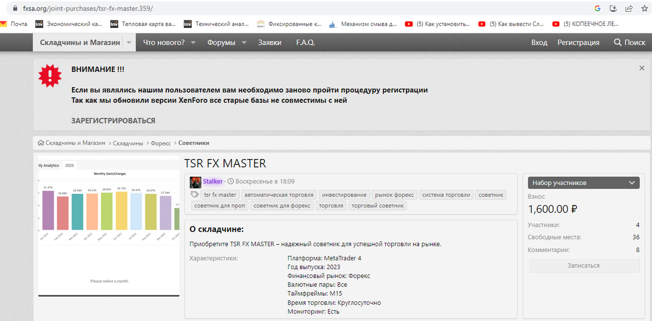Click Платформа: MetaTrader 4 text
This screenshot has width=652, height=321.
point(324,258)
